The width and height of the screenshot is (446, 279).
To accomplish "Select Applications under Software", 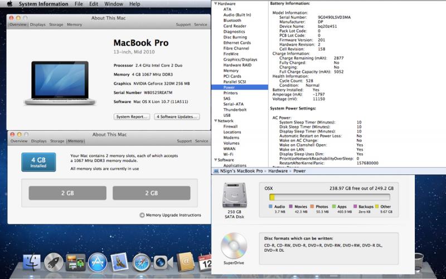I will tap(235, 165).
